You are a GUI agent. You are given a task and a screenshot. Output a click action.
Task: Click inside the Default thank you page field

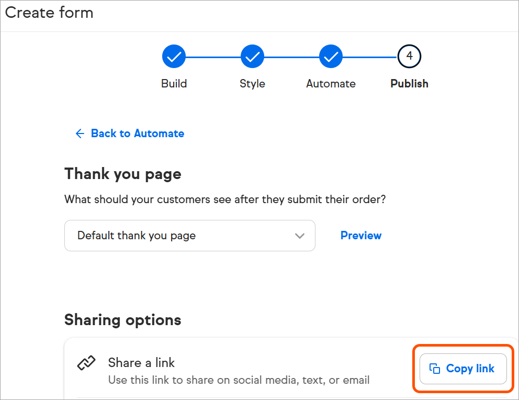(x=157, y=236)
